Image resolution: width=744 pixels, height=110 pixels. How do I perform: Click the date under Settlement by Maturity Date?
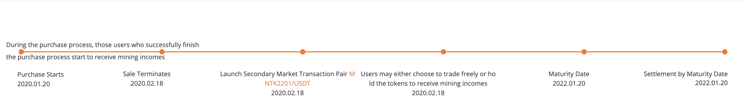click(711, 83)
